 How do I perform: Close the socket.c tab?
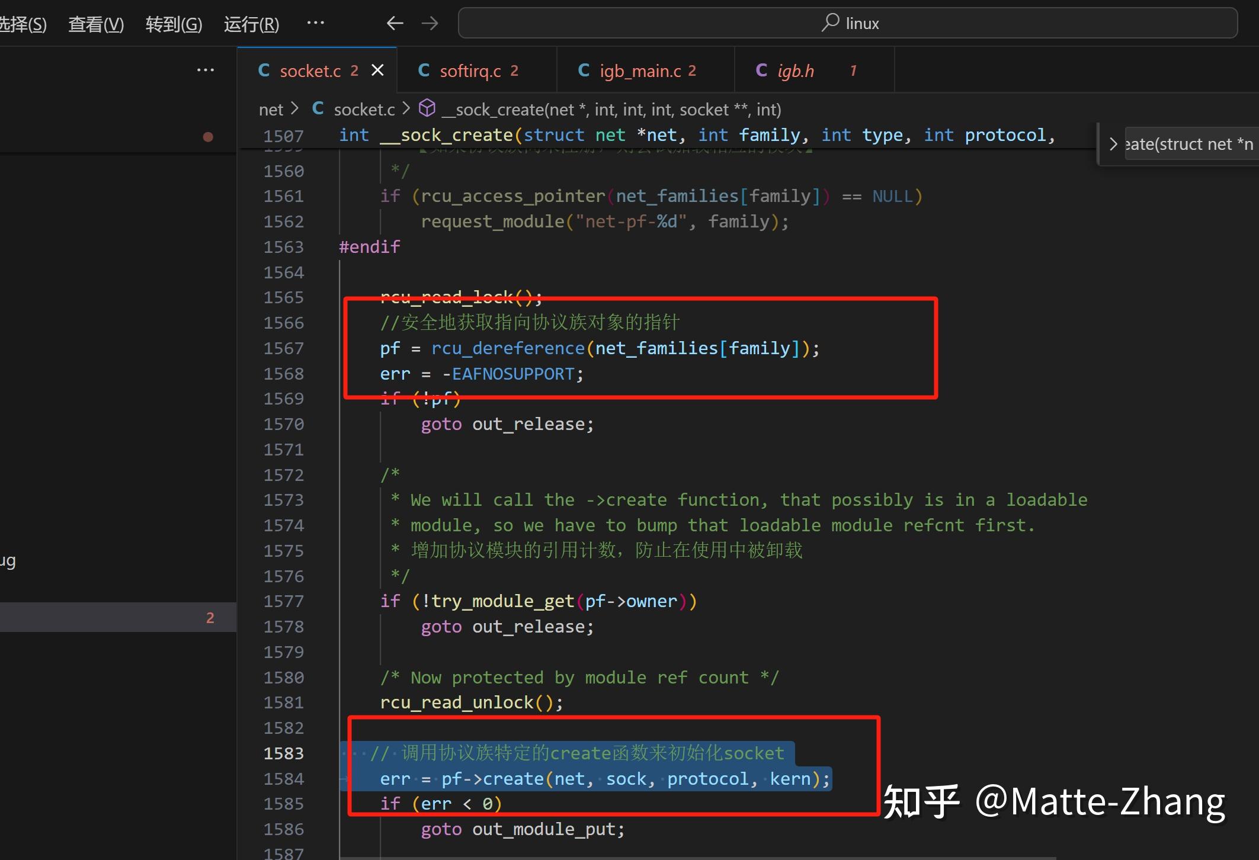pyautogui.click(x=377, y=70)
